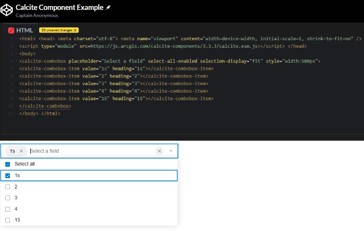Click the red HTML slash icon
The image size is (364, 231).
point(11,30)
